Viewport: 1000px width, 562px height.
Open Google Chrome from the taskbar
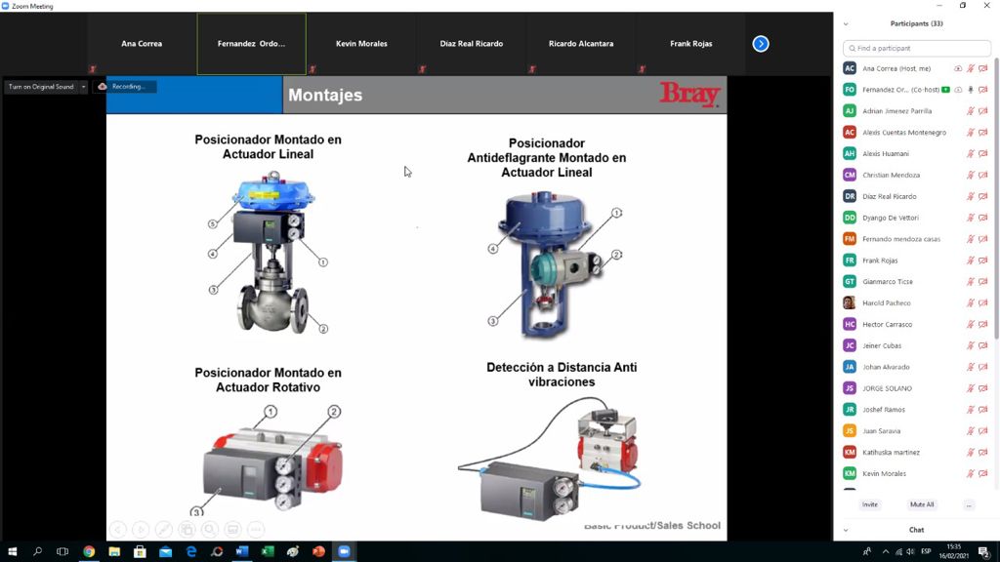point(89,551)
